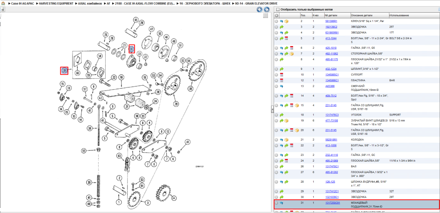This screenshot has width=440, height=213.
Task: Open part number link A63366
Action: (x=330, y=87)
